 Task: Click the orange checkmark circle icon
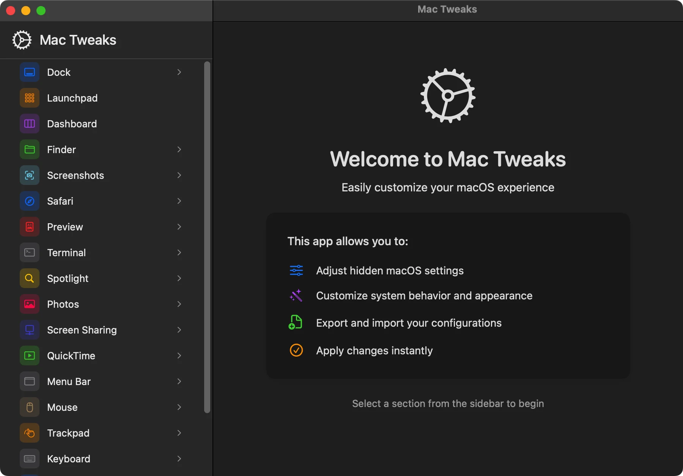(296, 350)
